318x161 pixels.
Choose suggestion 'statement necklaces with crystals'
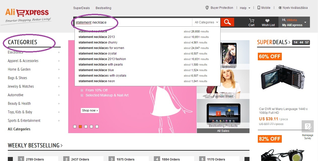(x=148, y=76)
